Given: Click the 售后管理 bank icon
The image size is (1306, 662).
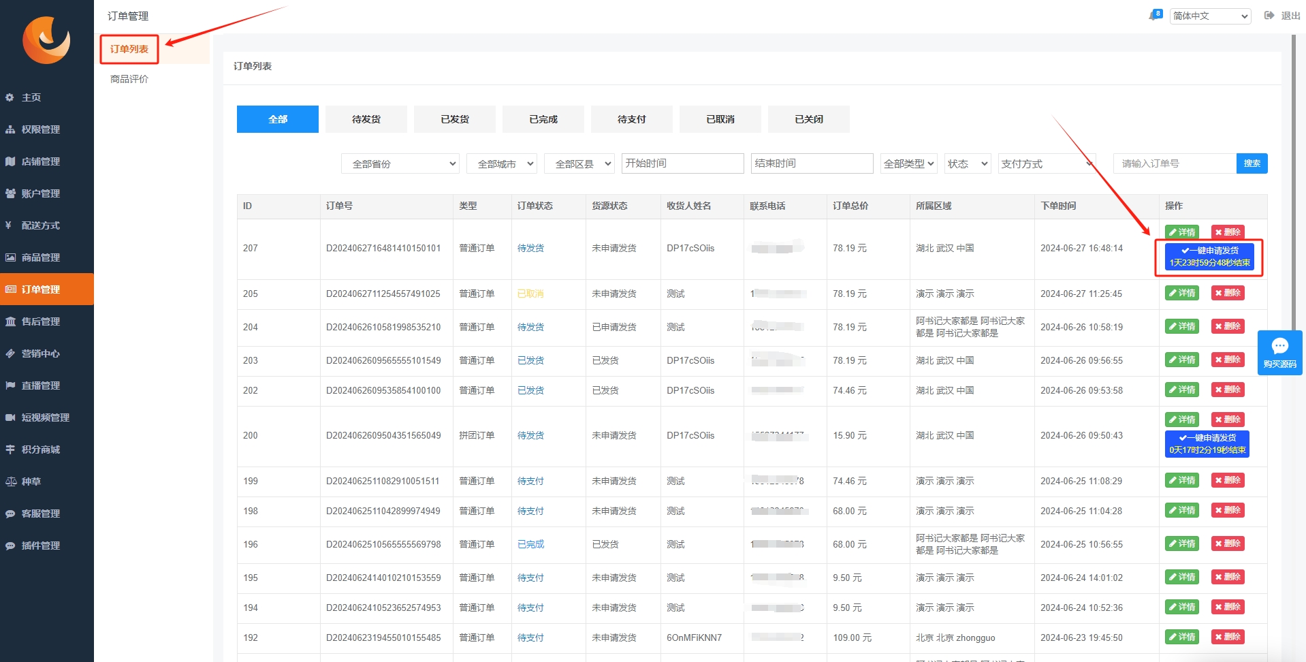Looking at the screenshot, I should point(10,321).
